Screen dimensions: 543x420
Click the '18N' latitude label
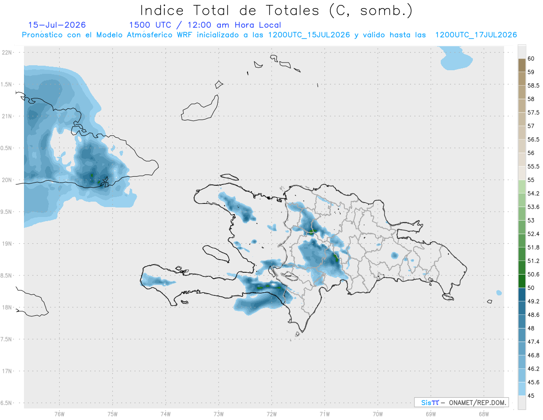8,307
